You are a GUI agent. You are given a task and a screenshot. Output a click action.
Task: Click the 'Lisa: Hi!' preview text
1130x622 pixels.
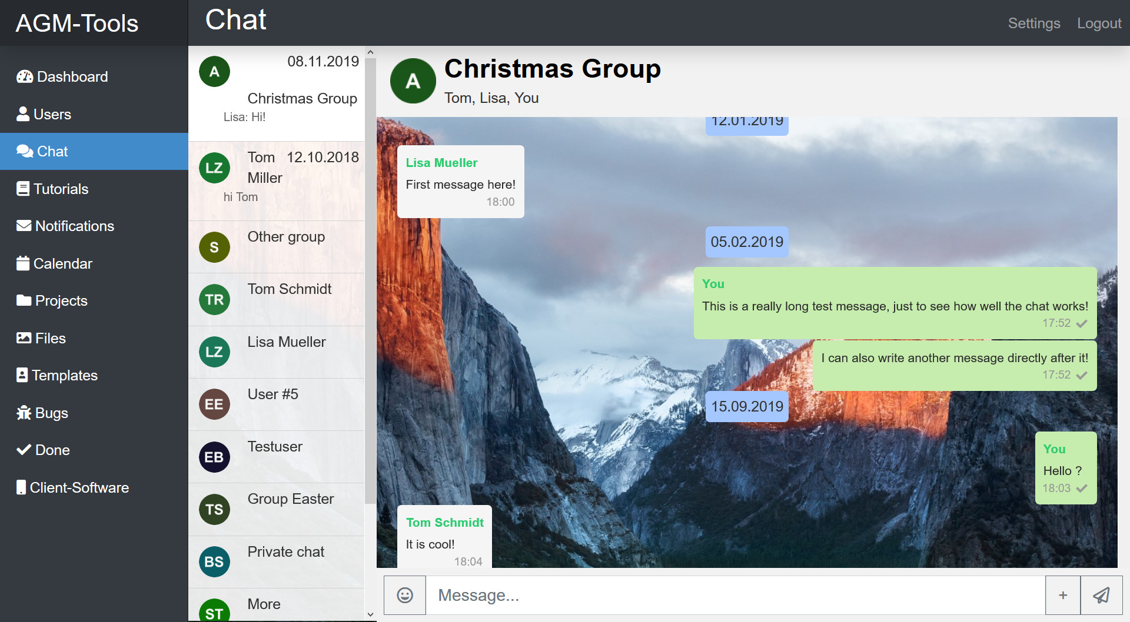pyautogui.click(x=244, y=117)
